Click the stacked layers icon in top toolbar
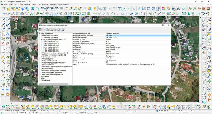This screenshot has height=114, width=212. [32, 9]
